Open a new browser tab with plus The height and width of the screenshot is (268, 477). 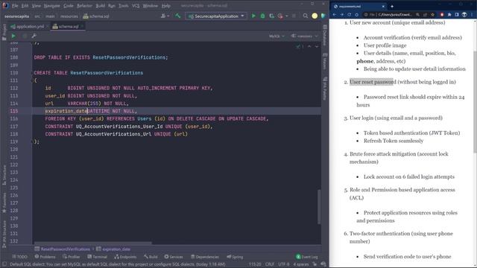point(392,6)
